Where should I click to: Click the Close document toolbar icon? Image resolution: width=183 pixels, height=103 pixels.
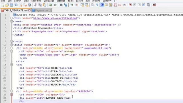[21, 5]
